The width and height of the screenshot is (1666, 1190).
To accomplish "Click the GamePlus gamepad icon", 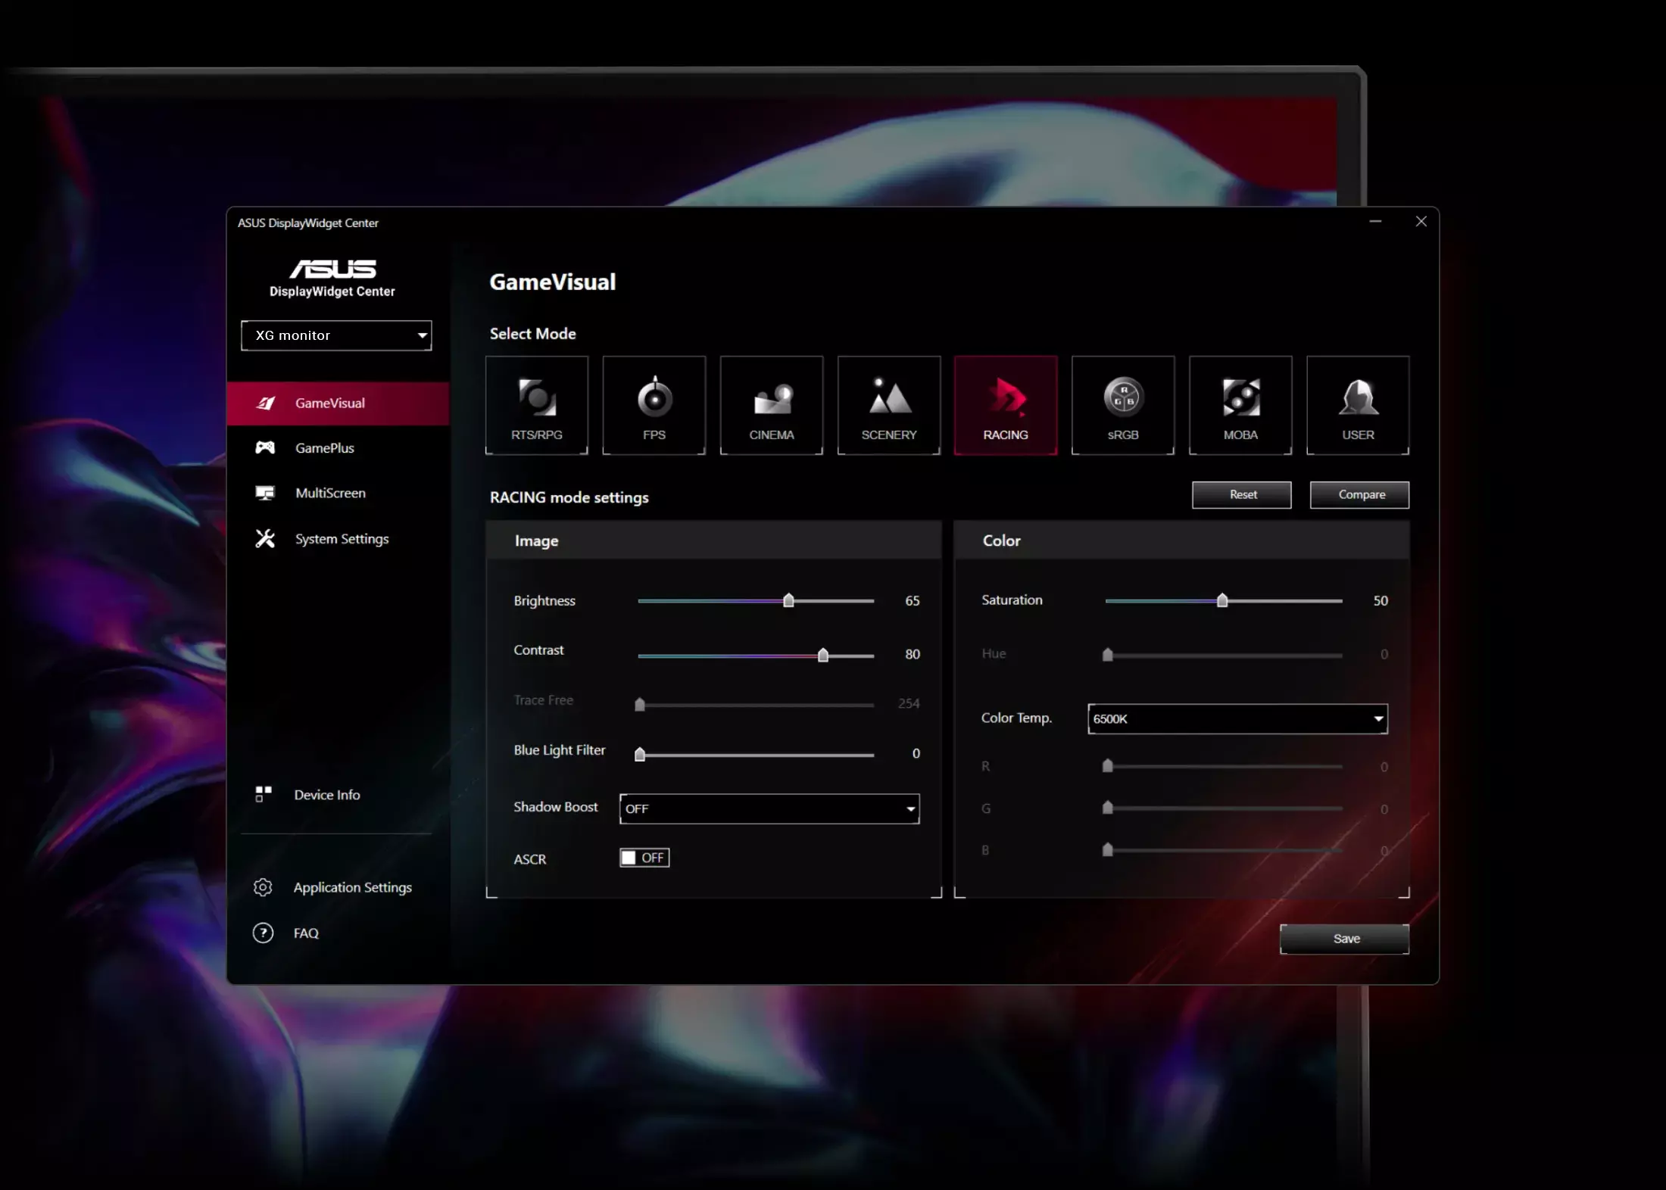I will pos(264,447).
